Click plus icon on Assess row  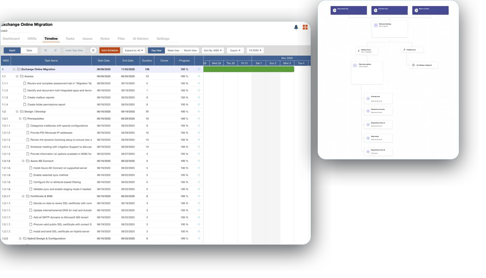(x=199, y=76)
